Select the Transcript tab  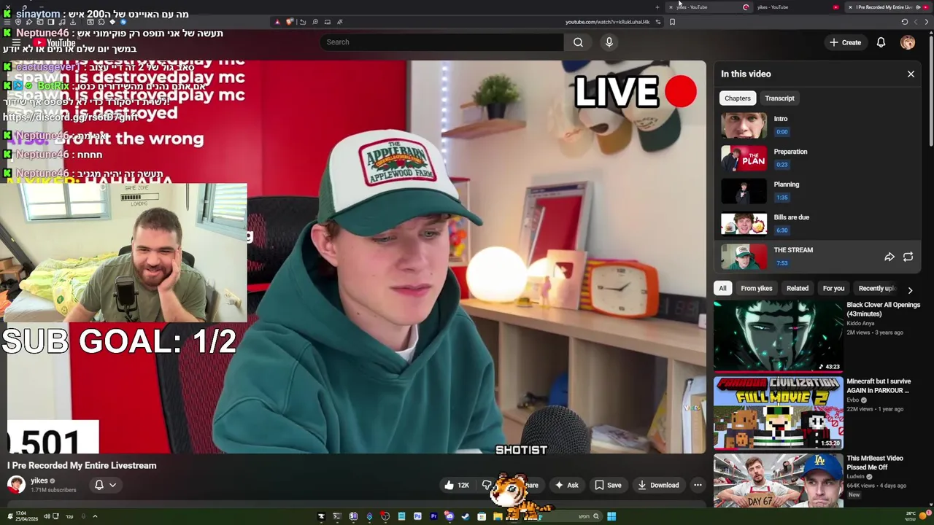coord(779,98)
